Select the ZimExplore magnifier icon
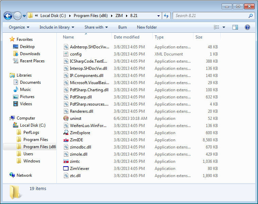This screenshot has width=258, height=204. click(66, 133)
